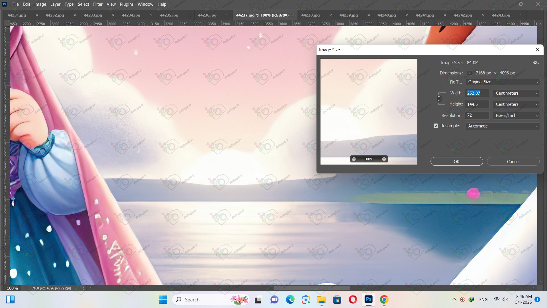Open File Explorer from the taskbar
This screenshot has height=308, width=547.
coord(321,300)
